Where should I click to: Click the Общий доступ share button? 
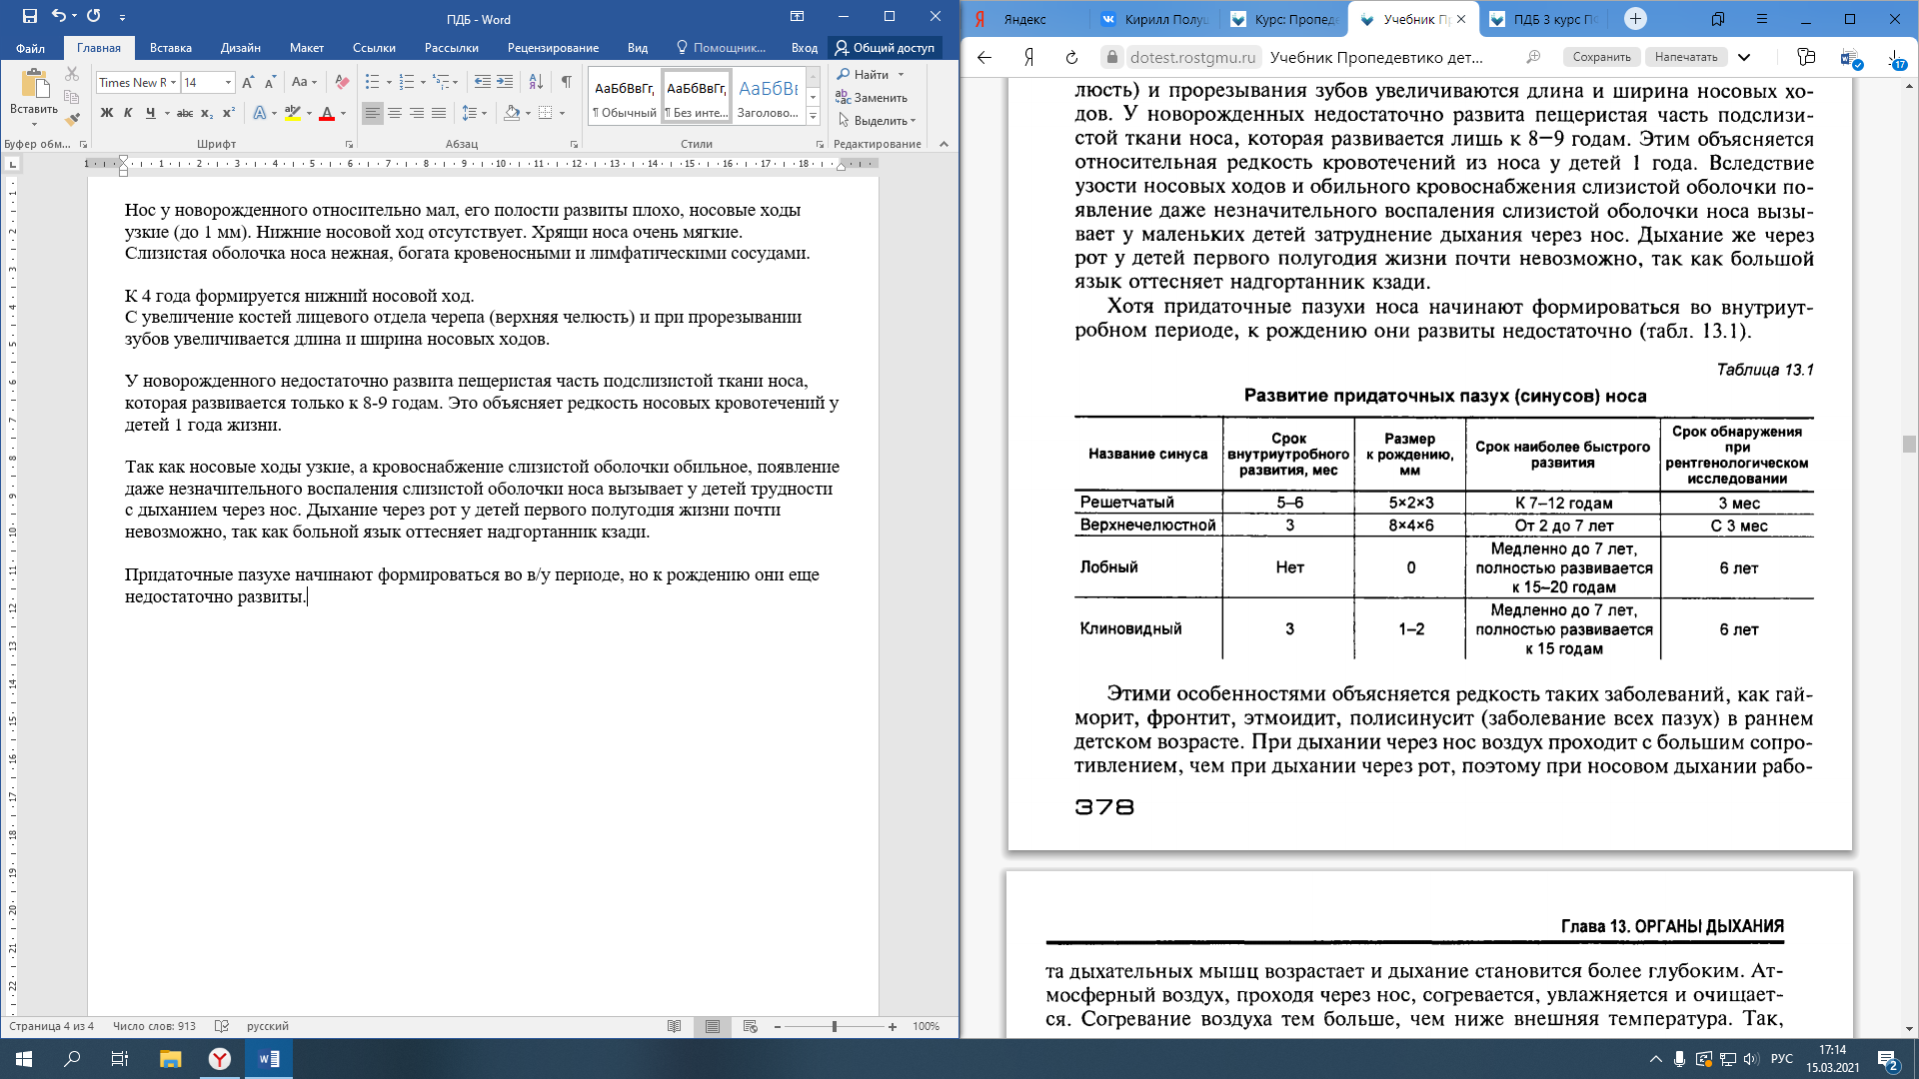(x=885, y=47)
